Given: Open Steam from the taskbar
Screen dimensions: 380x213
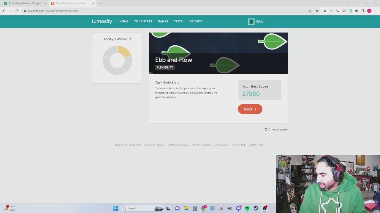Looking at the screenshot, I should (x=256, y=208).
